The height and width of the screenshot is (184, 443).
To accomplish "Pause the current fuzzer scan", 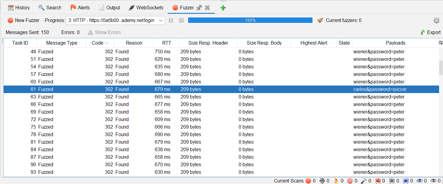I will click(171, 20).
